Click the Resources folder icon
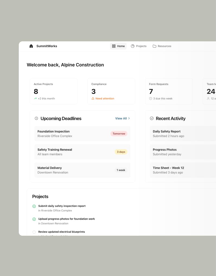 [x=155, y=46]
